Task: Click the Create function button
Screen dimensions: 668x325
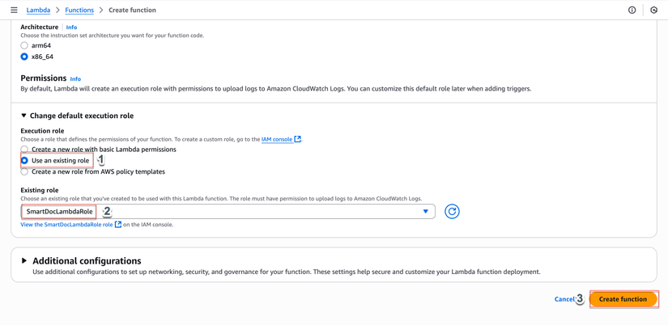Action: 623,299
